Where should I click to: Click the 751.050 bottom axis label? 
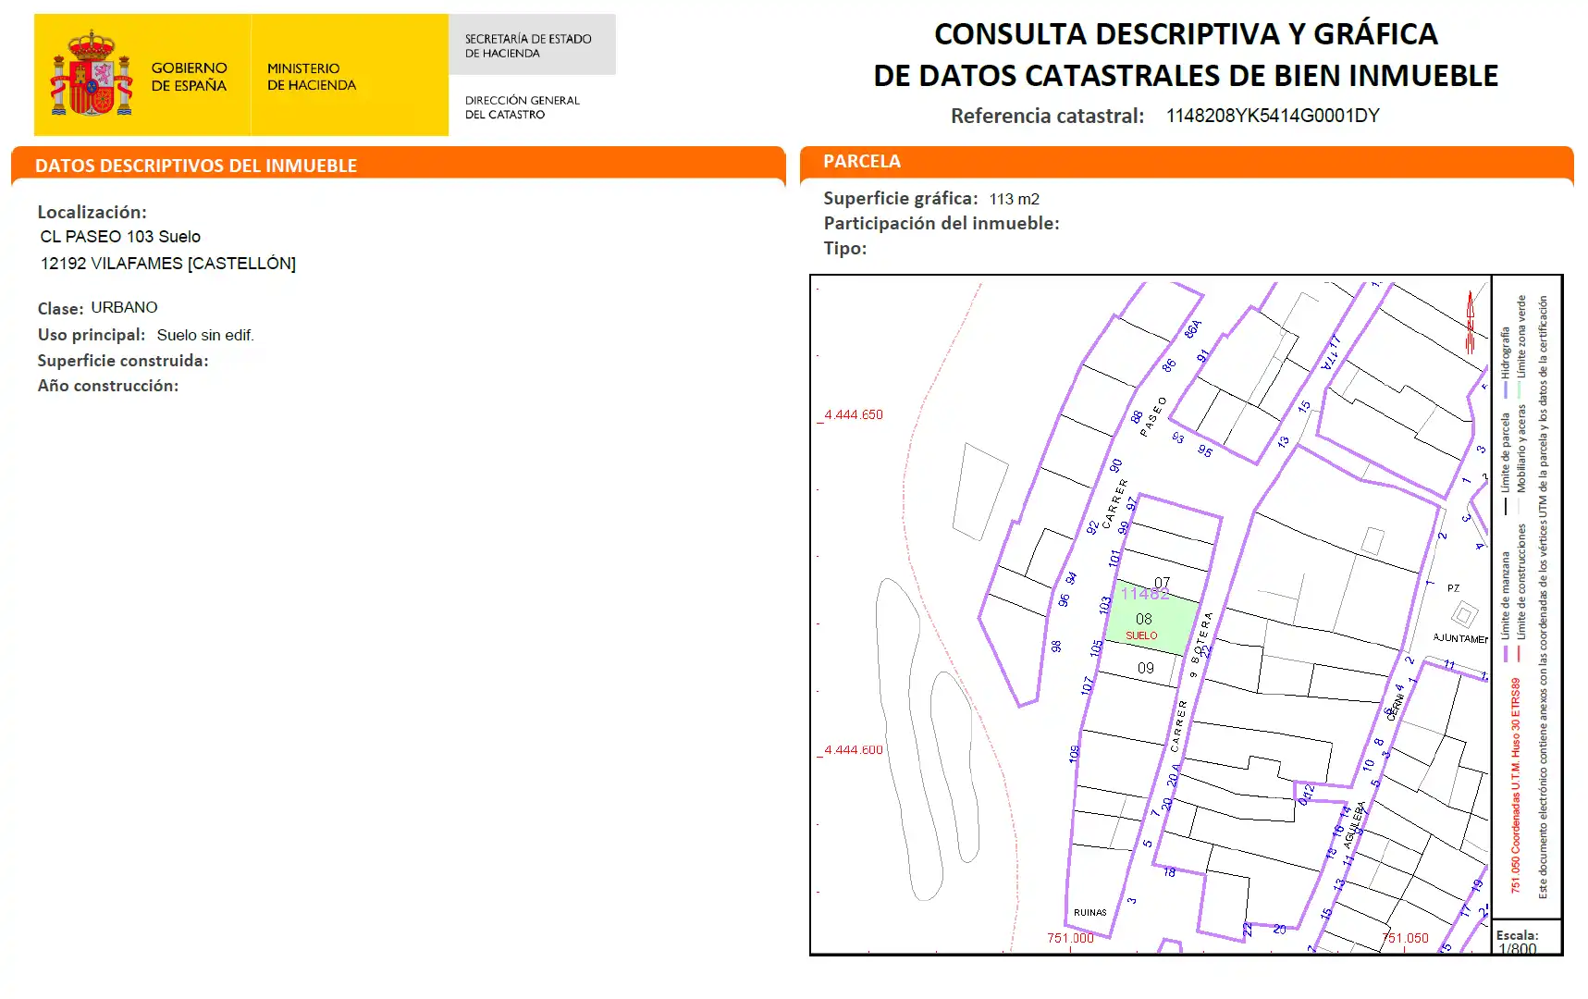coord(1405,938)
